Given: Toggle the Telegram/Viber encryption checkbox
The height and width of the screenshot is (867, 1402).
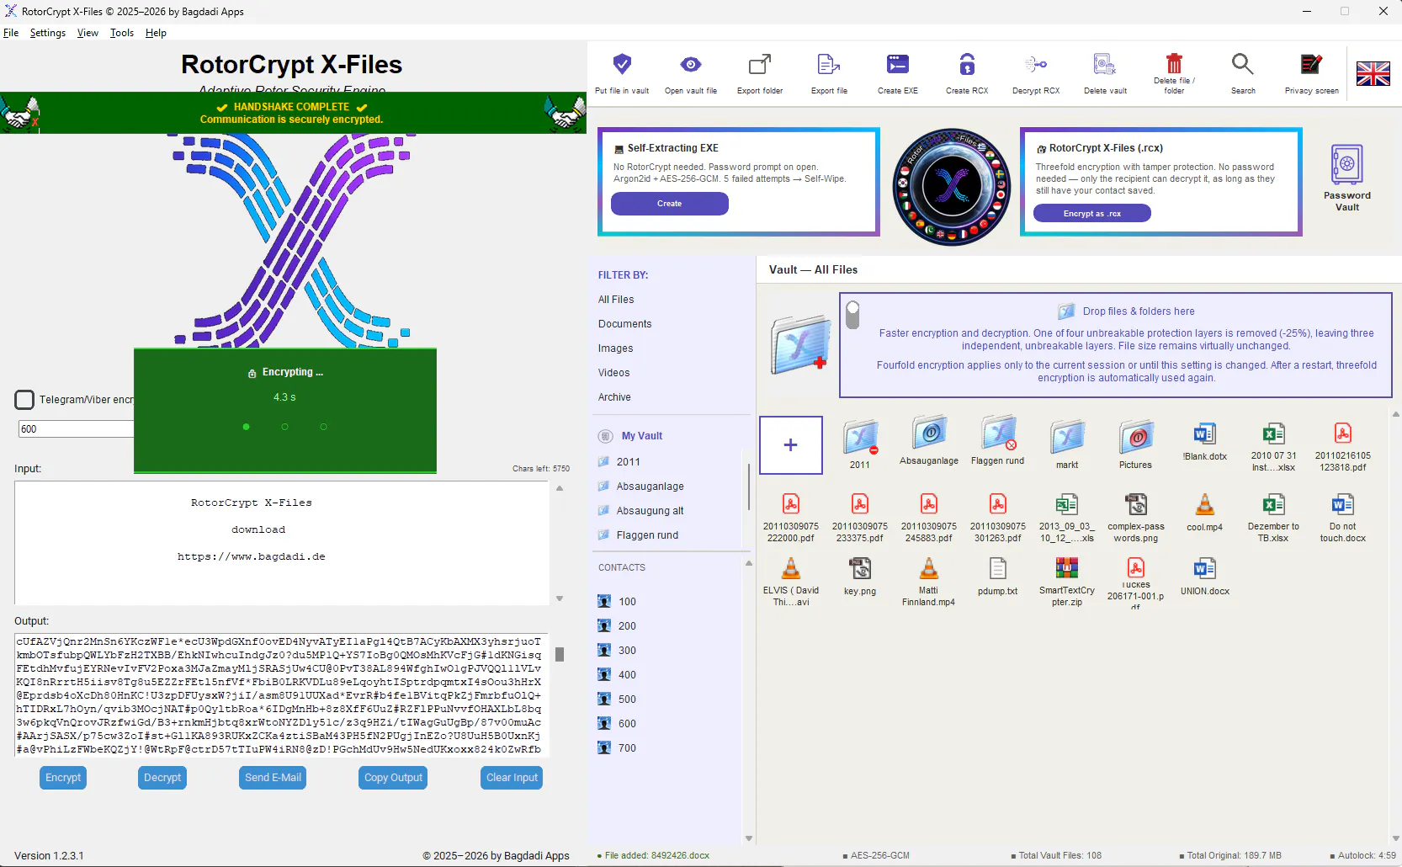Looking at the screenshot, I should (x=25, y=400).
